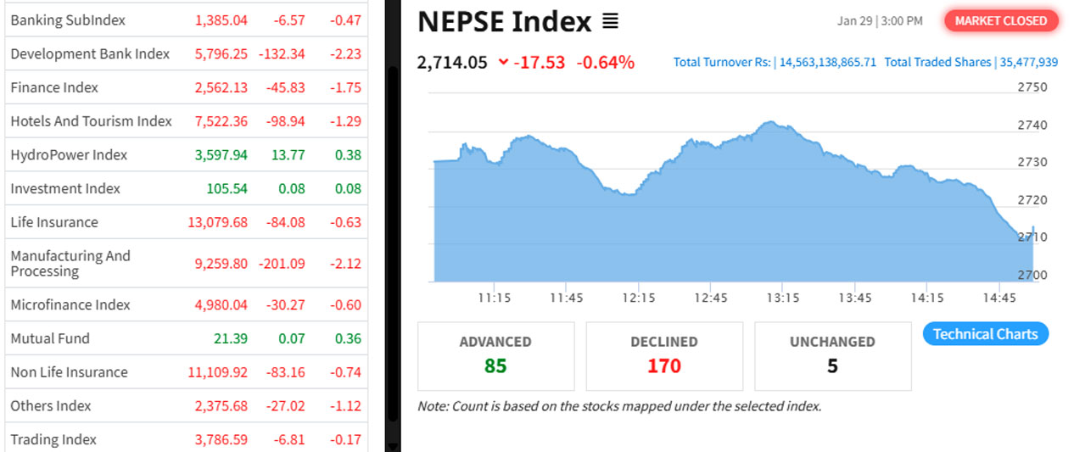This screenshot has height=452, width=1074.
Task: Select the Banking SubIndex row
Action: [68, 20]
